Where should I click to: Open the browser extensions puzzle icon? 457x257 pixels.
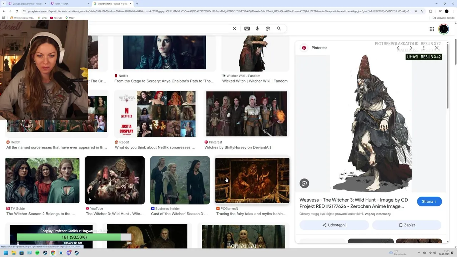[x=431, y=11]
